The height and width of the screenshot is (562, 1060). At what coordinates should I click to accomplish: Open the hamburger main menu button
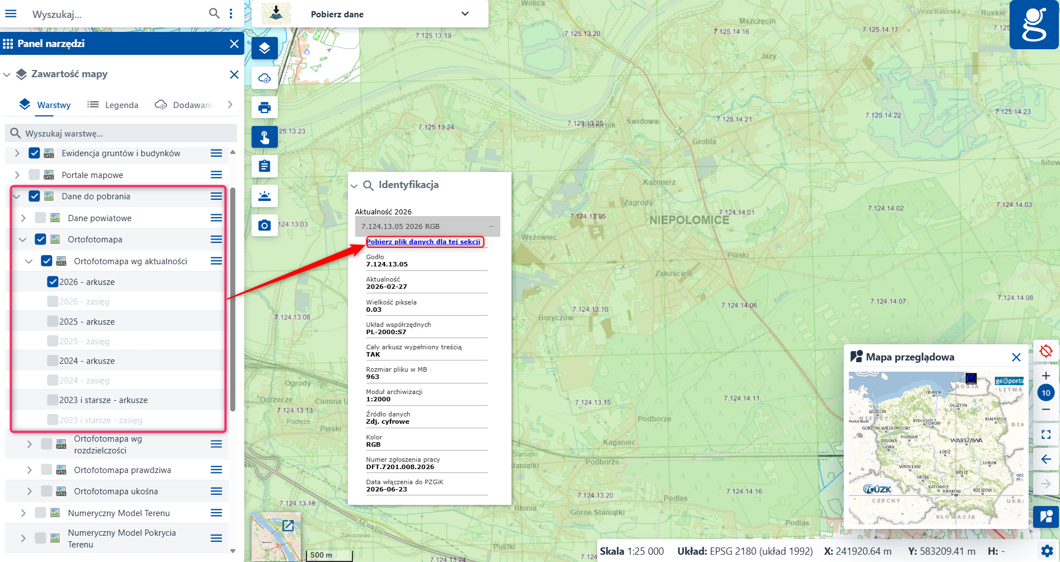pyautogui.click(x=11, y=13)
